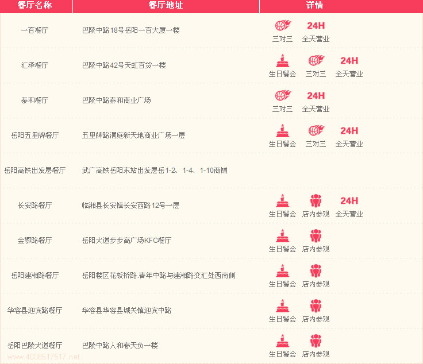Click the 店内参观 icon for 岳阳巴陵大道餐厅
423x364 pixels.
tap(316, 341)
